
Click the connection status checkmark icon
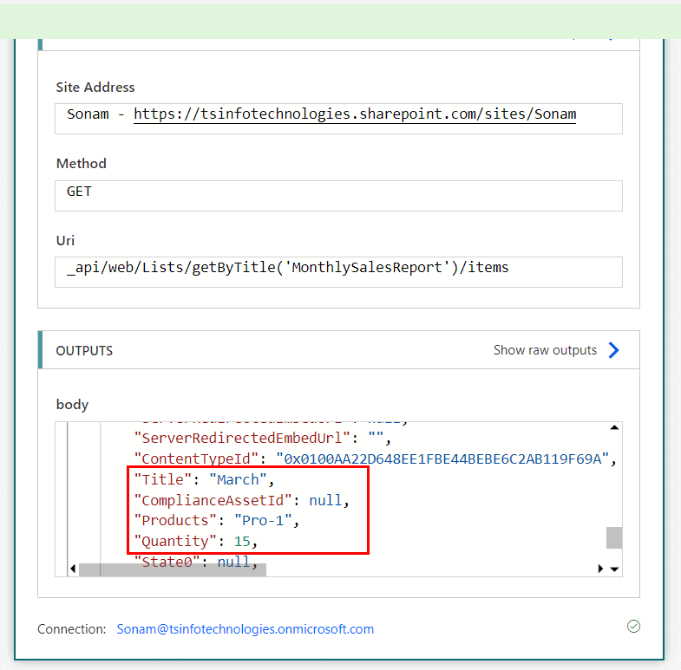633,626
